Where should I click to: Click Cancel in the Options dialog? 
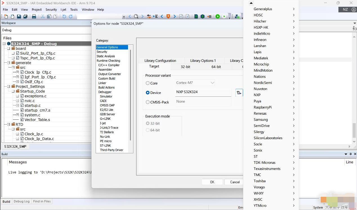[235, 182]
